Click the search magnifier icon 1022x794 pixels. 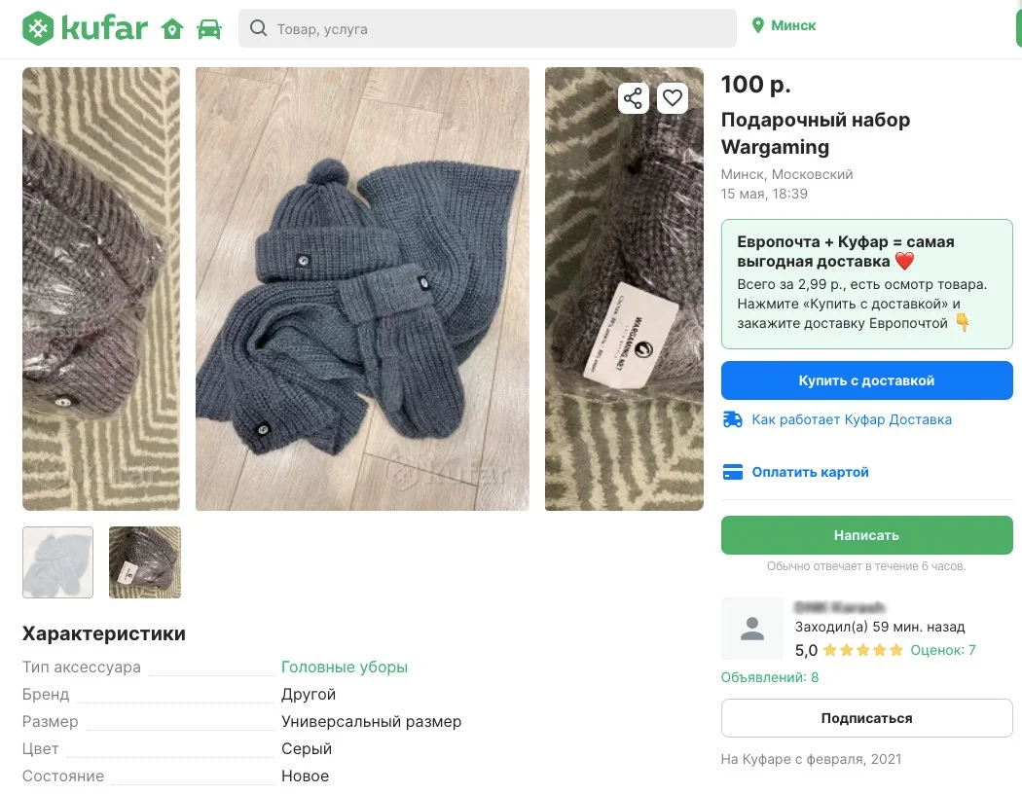point(258,29)
